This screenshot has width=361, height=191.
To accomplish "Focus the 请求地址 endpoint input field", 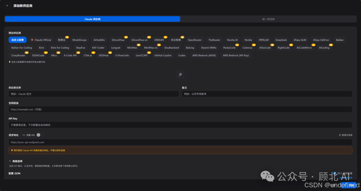I will pos(180,142).
